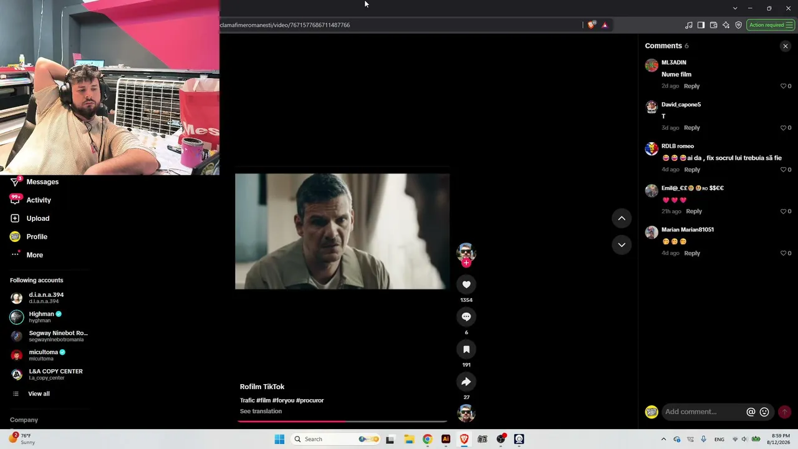Expand View all following accounts
Screen dimensions: 798x449
coord(39,394)
